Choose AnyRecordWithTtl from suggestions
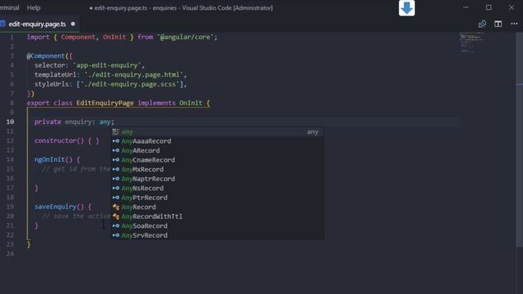 pyautogui.click(x=217, y=216)
